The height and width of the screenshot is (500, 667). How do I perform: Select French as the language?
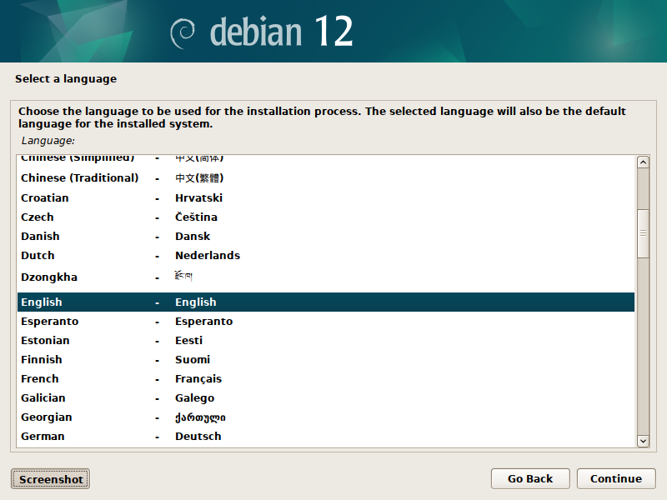point(326,378)
